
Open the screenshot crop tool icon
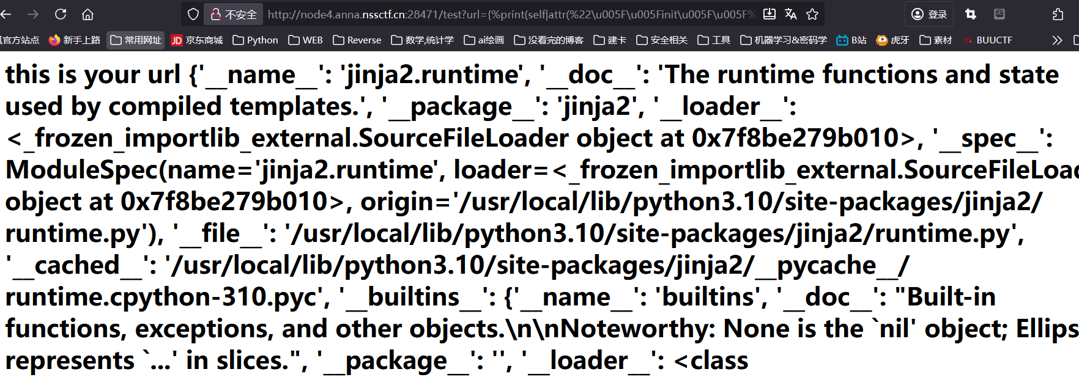tap(971, 14)
